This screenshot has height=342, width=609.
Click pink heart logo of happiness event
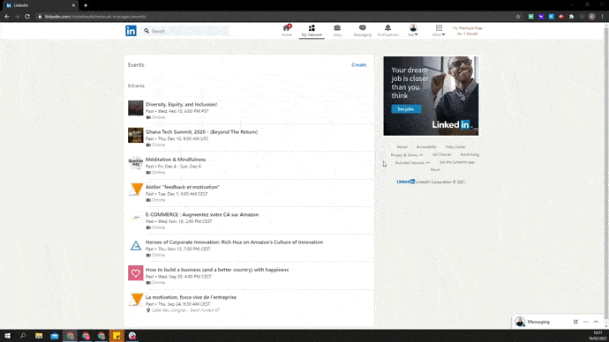click(136, 273)
